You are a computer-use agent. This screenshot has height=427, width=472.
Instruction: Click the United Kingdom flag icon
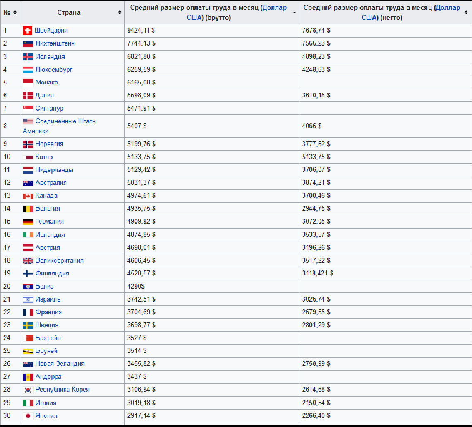[28, 261]
